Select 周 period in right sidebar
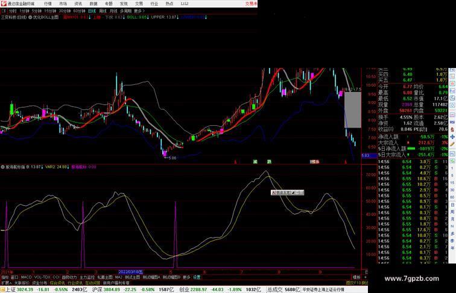This screenshot has width=456, height=293. (x=452, y=212)
